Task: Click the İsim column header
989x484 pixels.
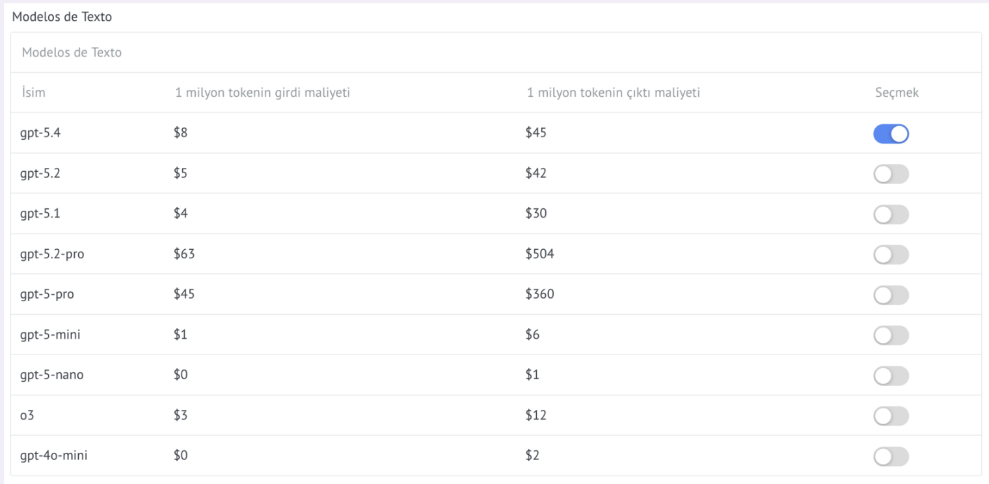Action: 34,92
